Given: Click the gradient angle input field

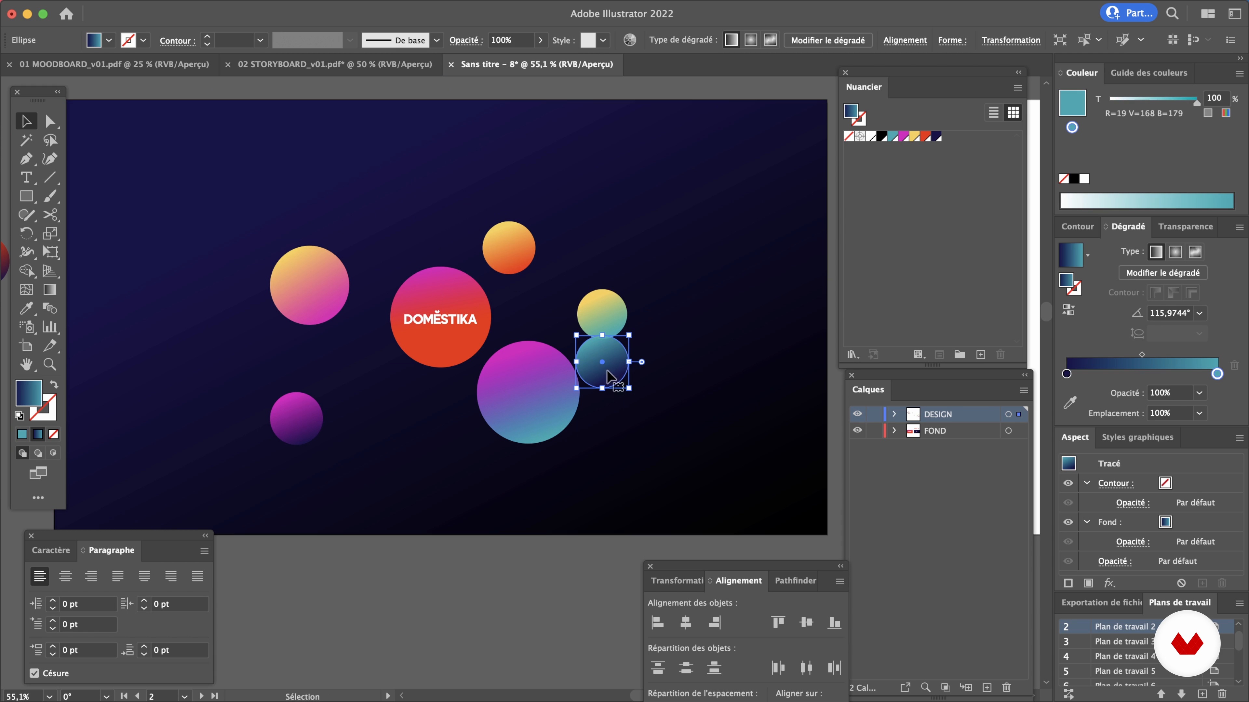Looking at the screenshot, I should point(1170,313).
